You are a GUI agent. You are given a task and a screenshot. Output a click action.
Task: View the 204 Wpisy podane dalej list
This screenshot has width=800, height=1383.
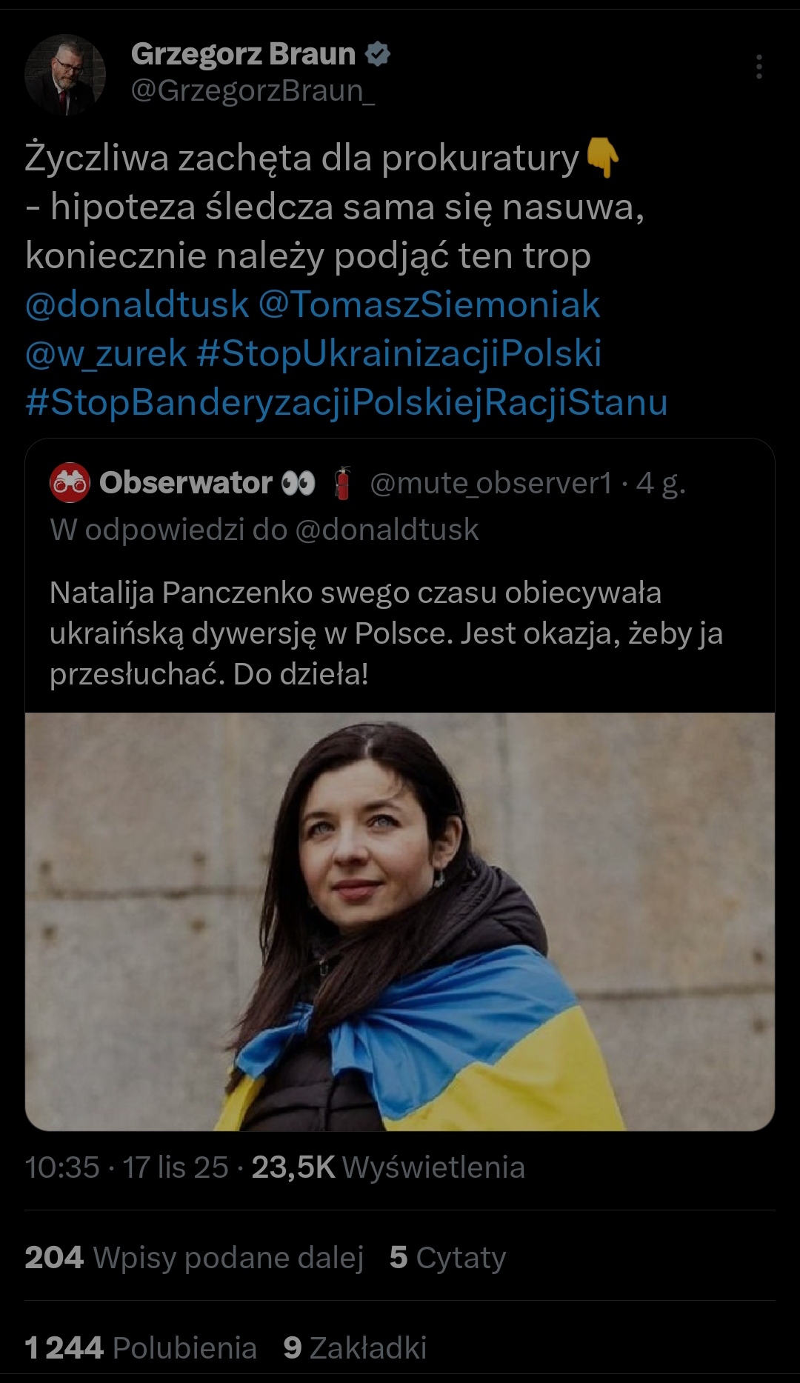[194, 1257]
